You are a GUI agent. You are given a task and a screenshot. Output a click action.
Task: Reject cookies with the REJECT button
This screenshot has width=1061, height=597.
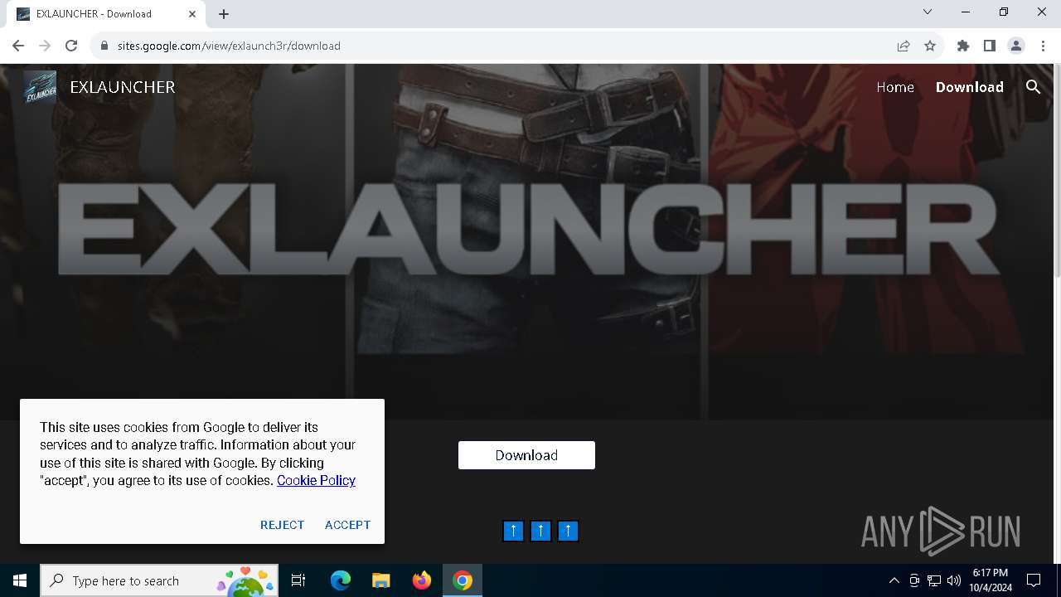point(282,525)
